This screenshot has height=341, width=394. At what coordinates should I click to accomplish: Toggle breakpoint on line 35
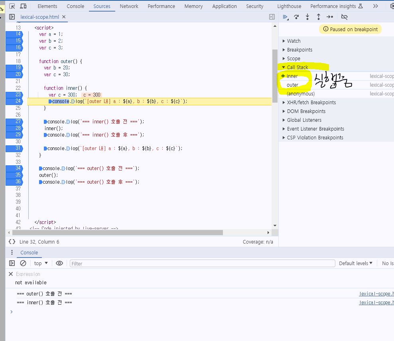14,175
